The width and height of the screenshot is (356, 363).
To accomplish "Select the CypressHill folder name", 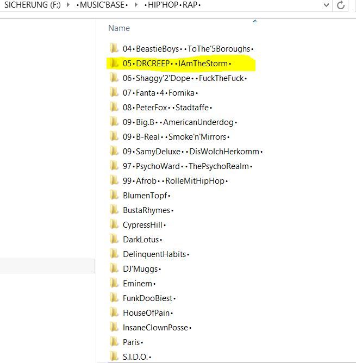I will tap(144, 225).
